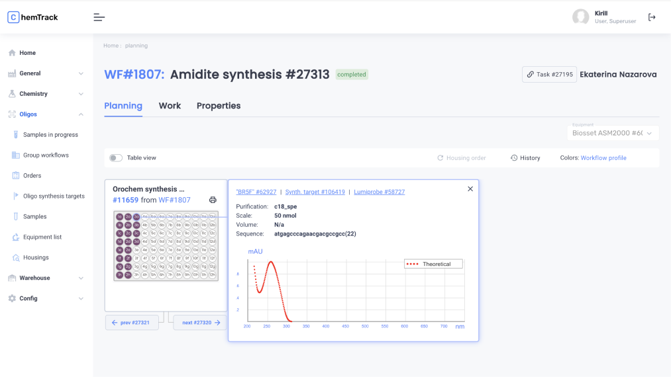Click the ChemTrack logo
The height and width of the screenshot is (377, 671).
pyautogui.click(x=32, y=17)
